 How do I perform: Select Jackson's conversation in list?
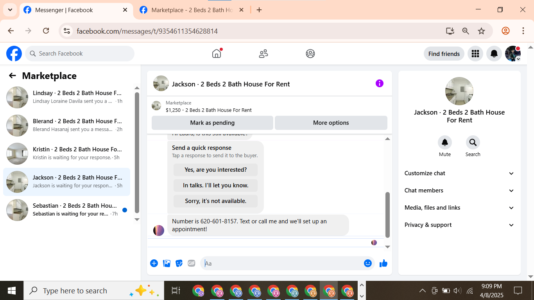click(x=66, y=182)
